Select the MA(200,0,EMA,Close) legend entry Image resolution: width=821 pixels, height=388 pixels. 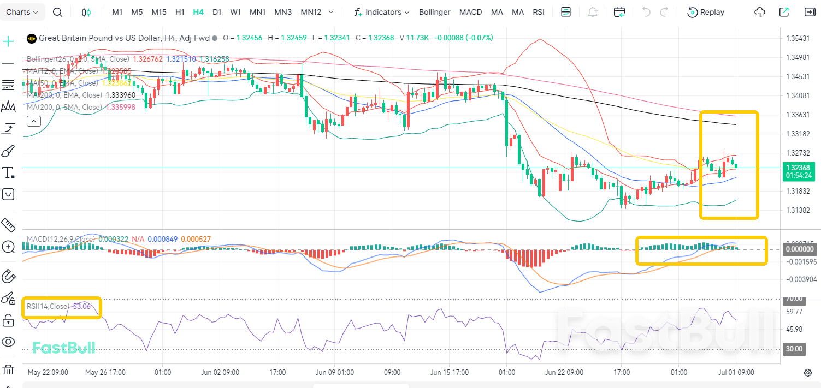64,95
